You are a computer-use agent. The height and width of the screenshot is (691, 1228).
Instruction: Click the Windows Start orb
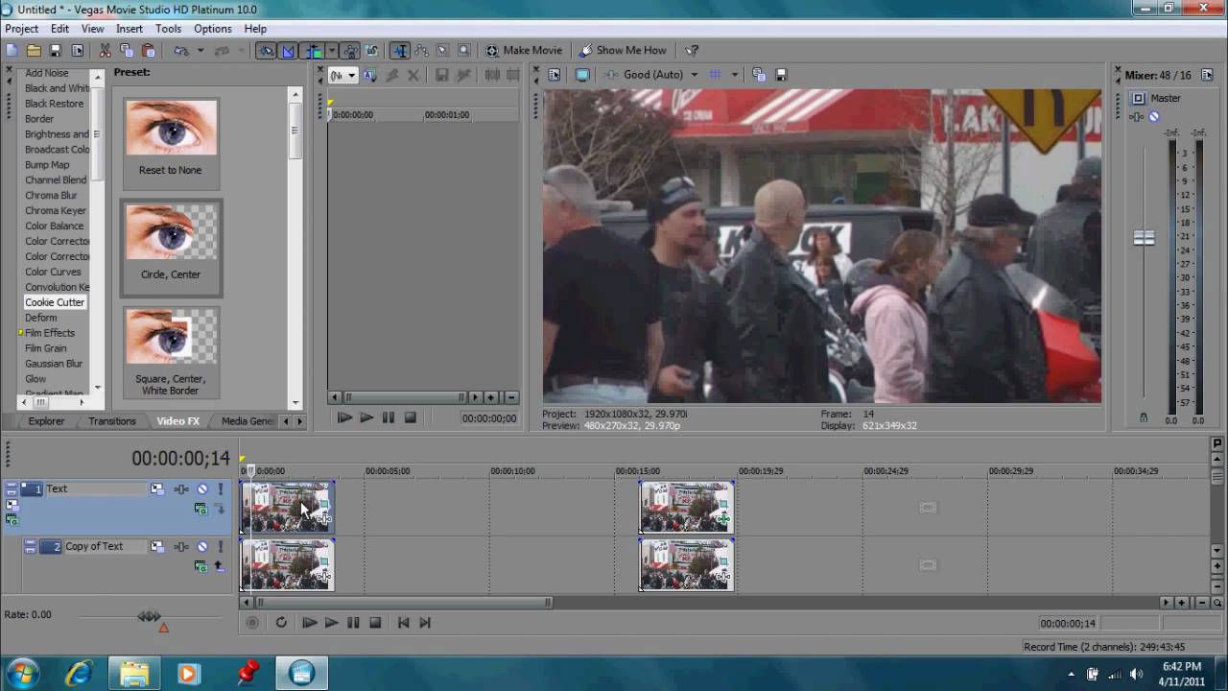tap(22, 674)
